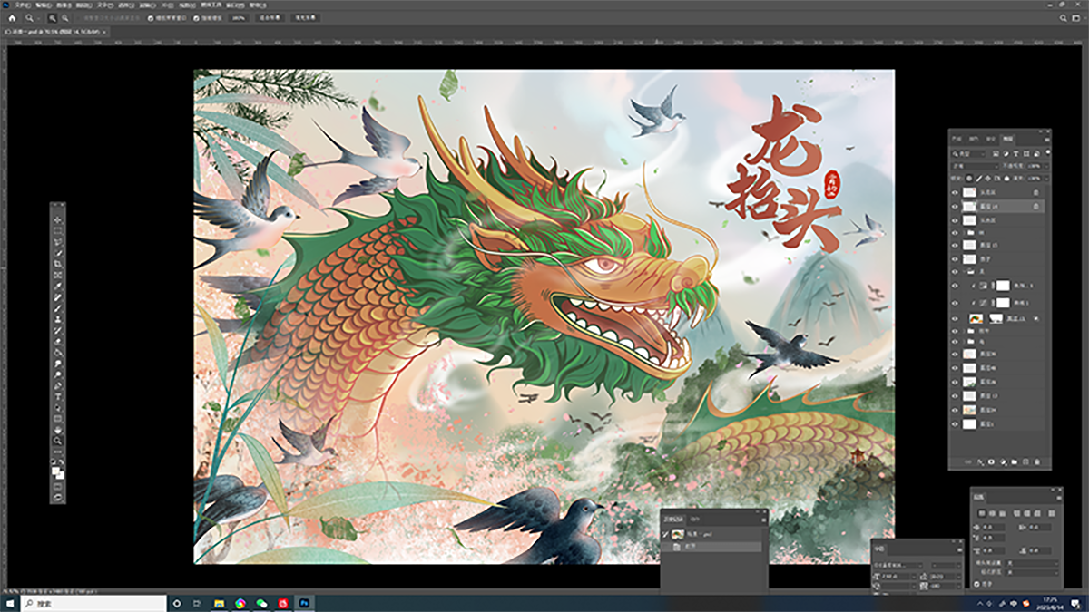The width and height of the screenshot is (1089, 612).
Task: Click the Create new layer icon
Action: click(1025, 461)
